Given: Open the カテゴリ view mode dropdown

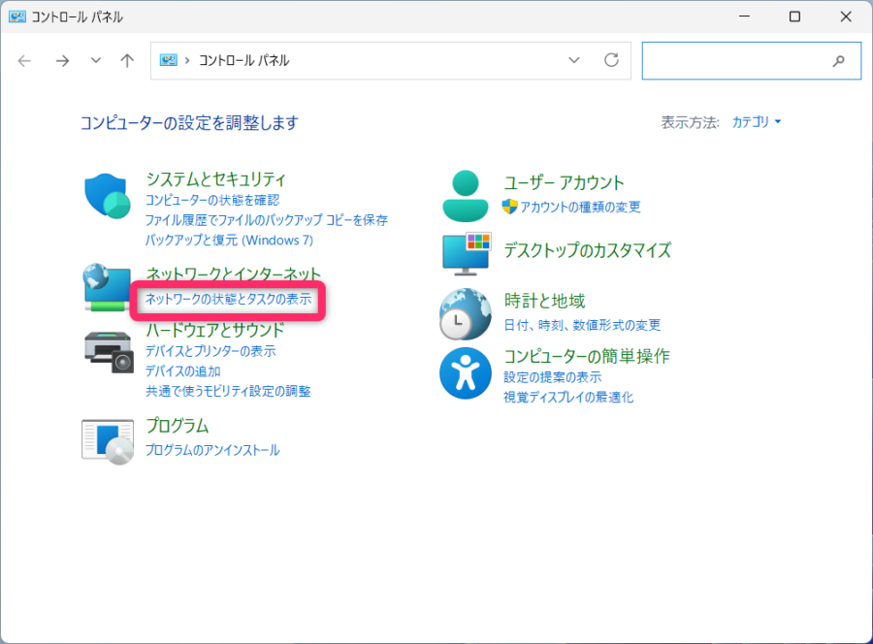Looking at the screenshot, I should coord(757,122).
